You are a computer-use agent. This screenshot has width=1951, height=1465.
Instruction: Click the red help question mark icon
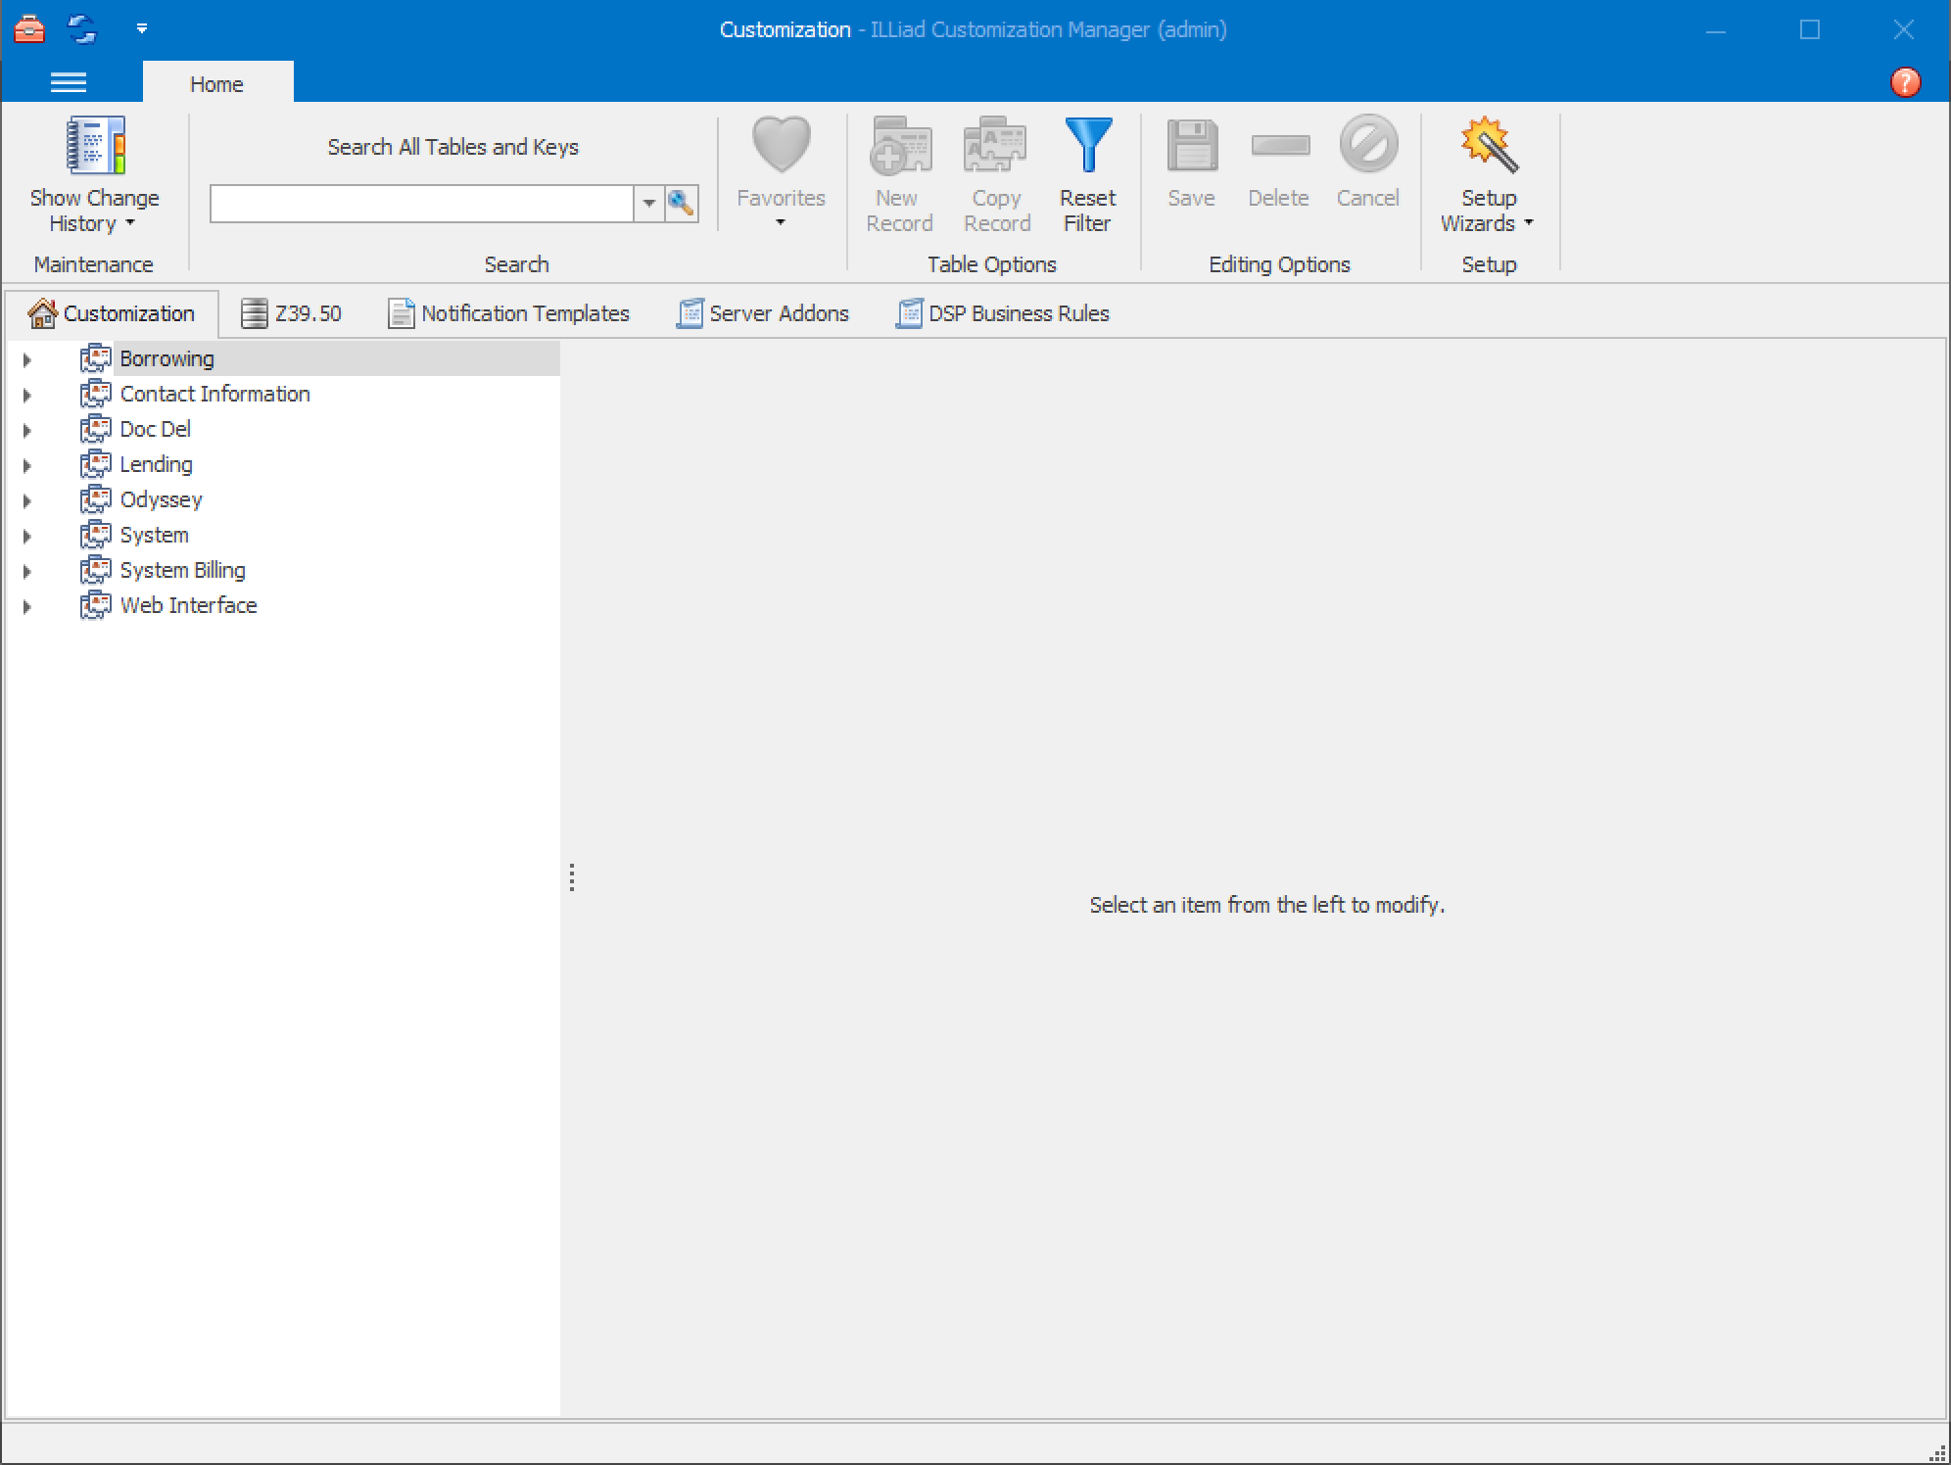click(1904, 82)
